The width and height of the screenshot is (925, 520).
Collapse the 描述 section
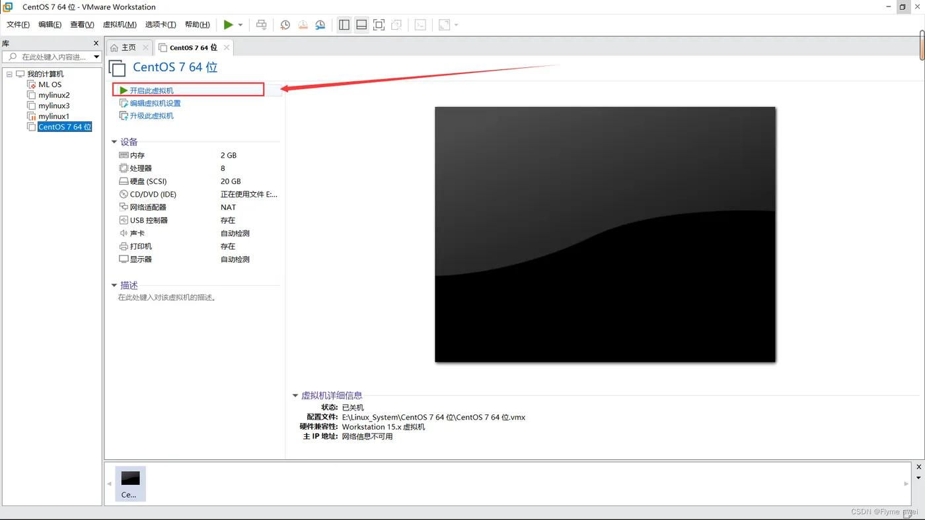[114, 285]
